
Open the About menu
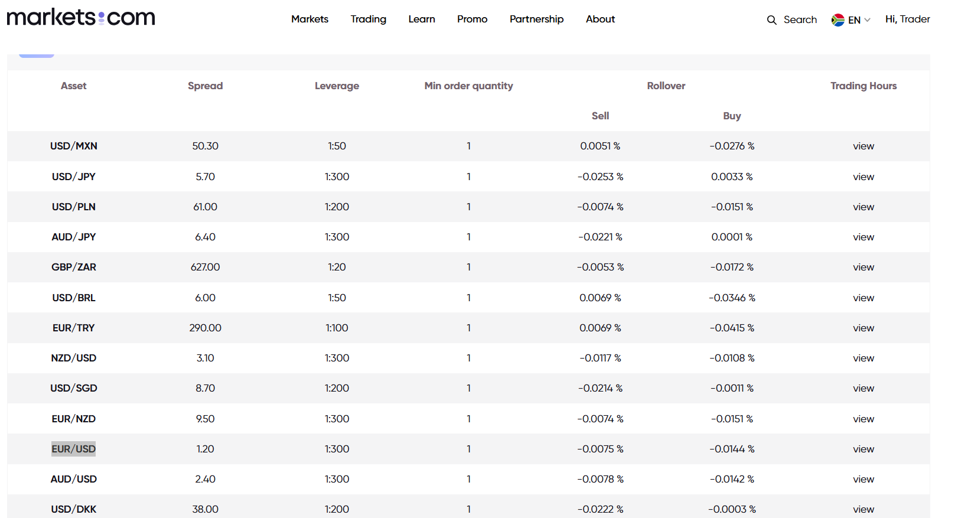click(600, 19)
